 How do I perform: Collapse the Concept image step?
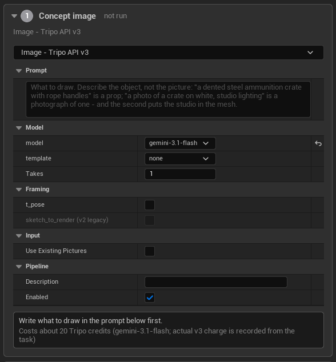pyautogui.click(x=14, y=16)
